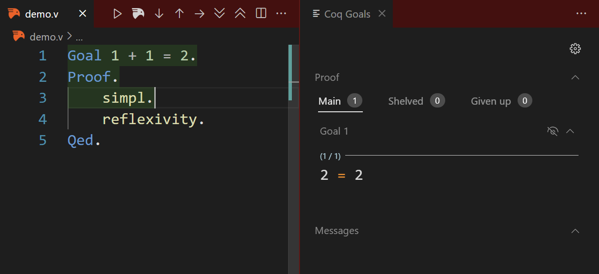
Task: Collapse the Proof section chevron
Action: (x=575, y=78)
